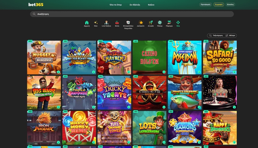Show info for Nugget N' Nonsense
This screenshot has width=258, height=148.
coord(58,72)
